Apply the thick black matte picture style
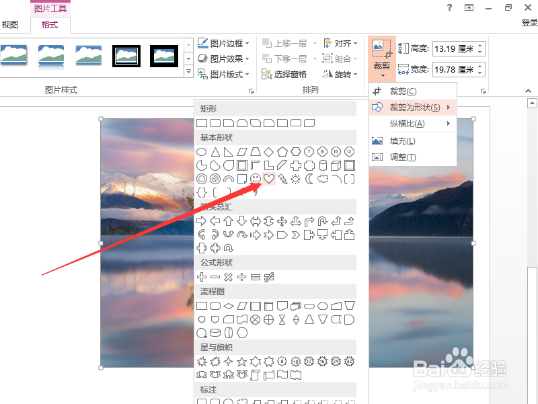The height and width of the screenshot is (404, 538). coord(164,56)
